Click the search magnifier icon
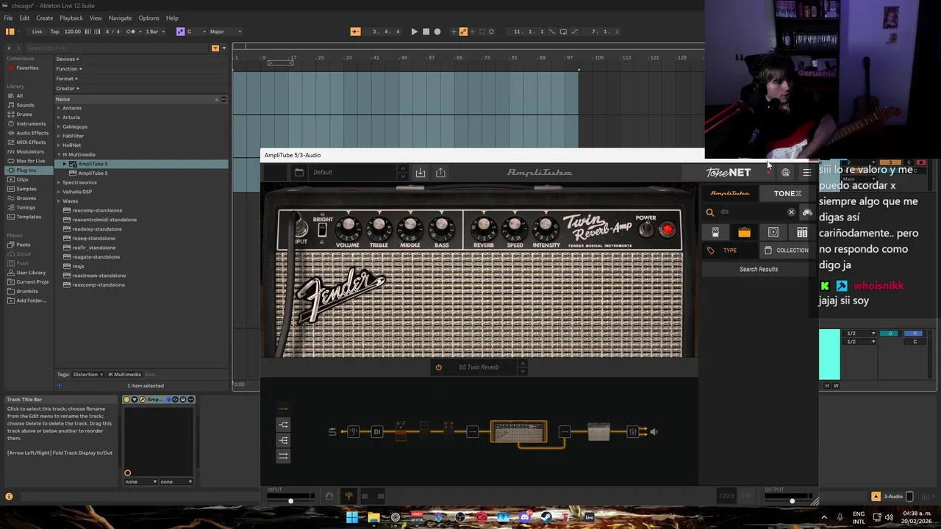The image size is (941, 529). [x=710, y=212]
